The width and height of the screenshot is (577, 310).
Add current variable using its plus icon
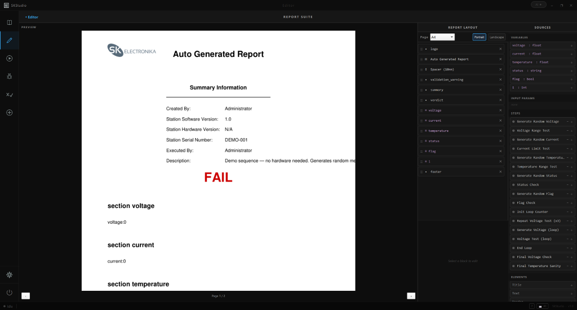click(x=571, y=54)
